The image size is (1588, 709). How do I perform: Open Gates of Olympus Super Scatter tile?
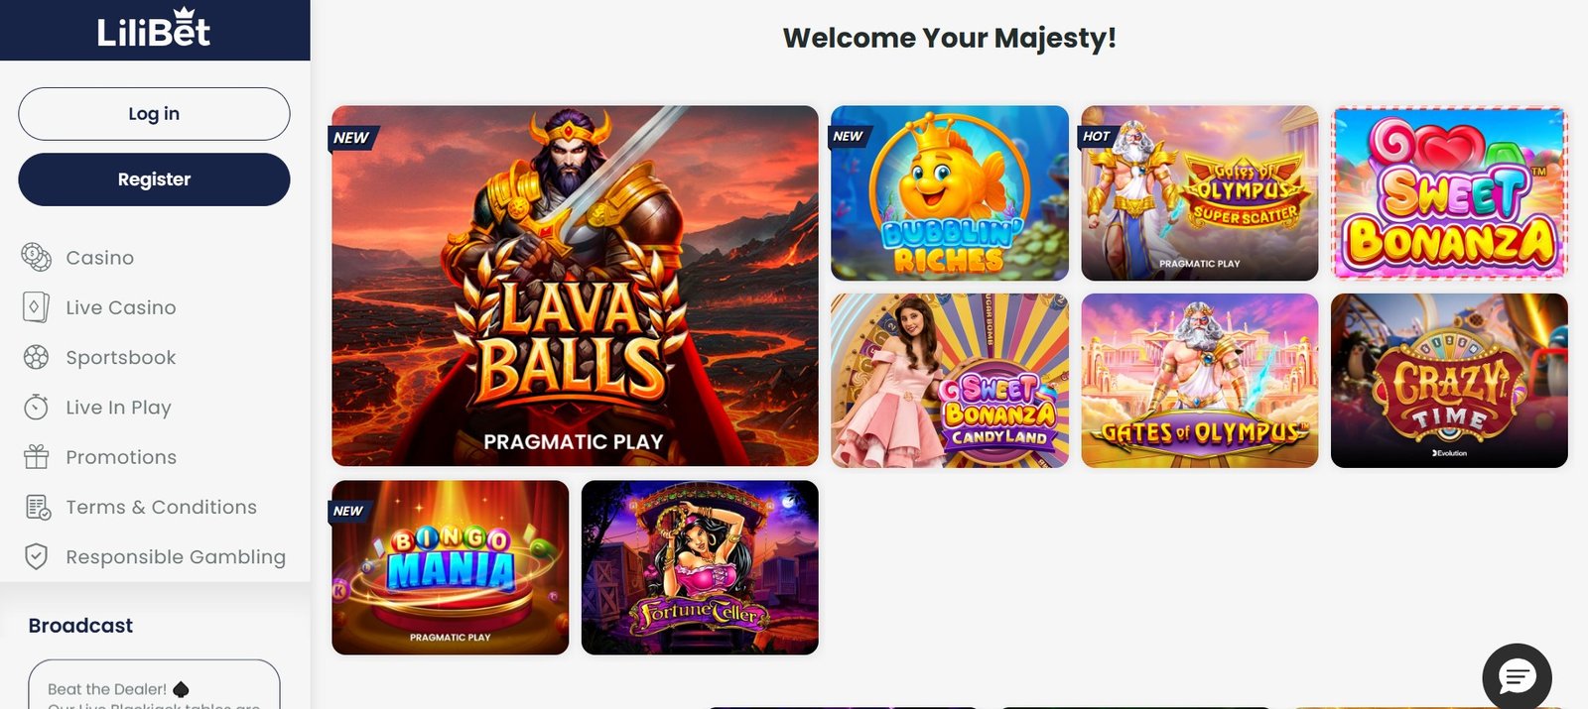click(x=1200, y=193)
